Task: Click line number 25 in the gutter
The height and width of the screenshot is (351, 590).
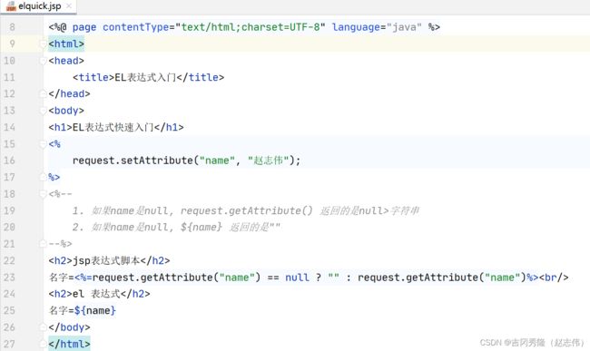Action: 9,311
